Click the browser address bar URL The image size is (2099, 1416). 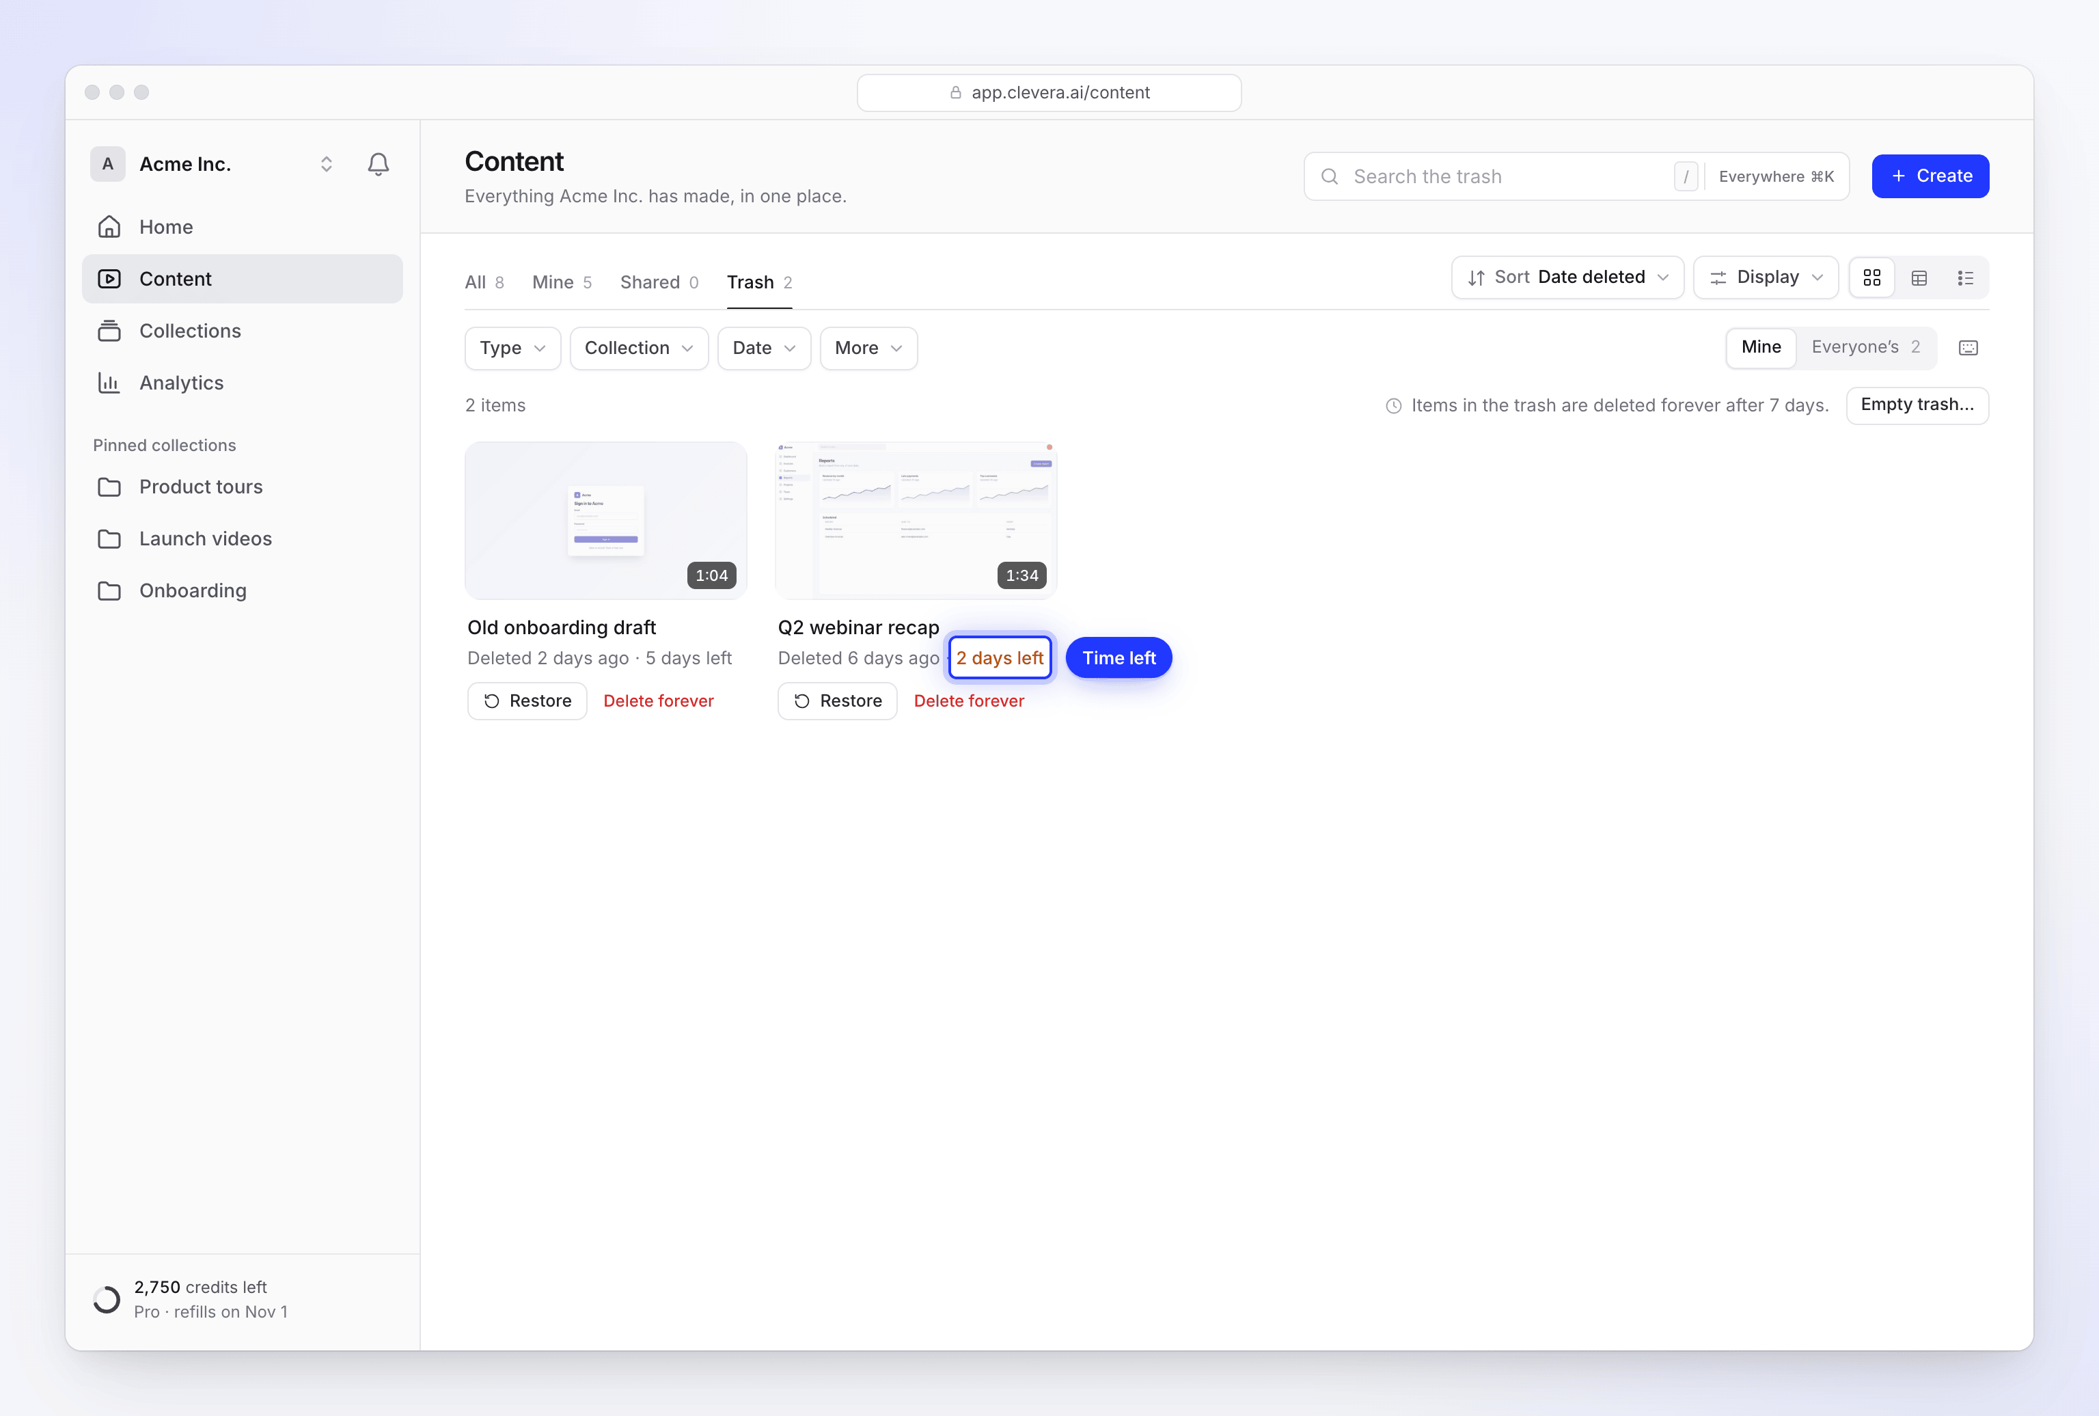[1060, 92]
